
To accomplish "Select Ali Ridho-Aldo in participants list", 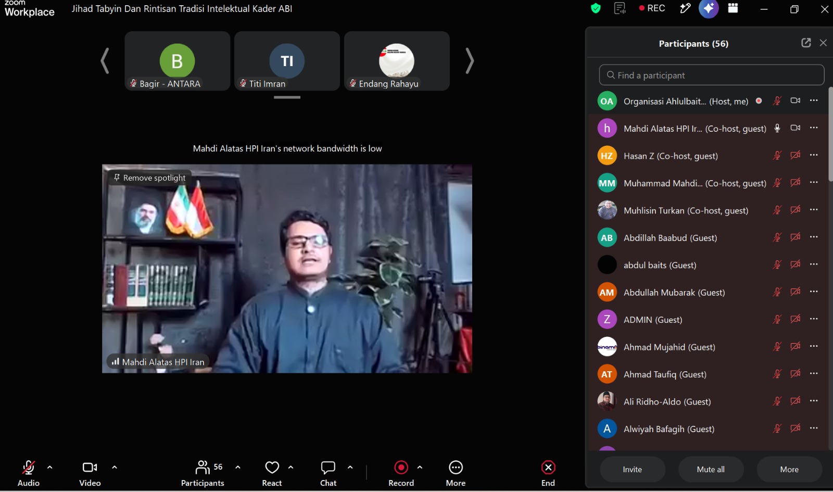I will coord(709,401).
